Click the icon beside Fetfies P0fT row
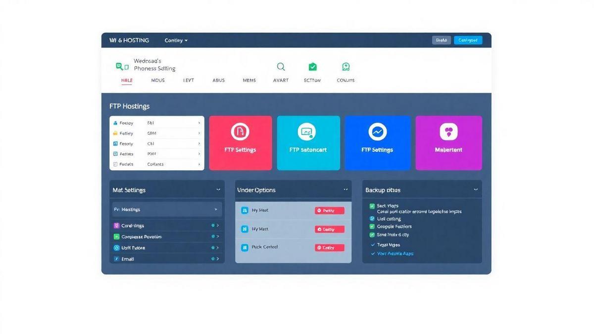This screenshot has height=334, width=594. click(115, 154)
